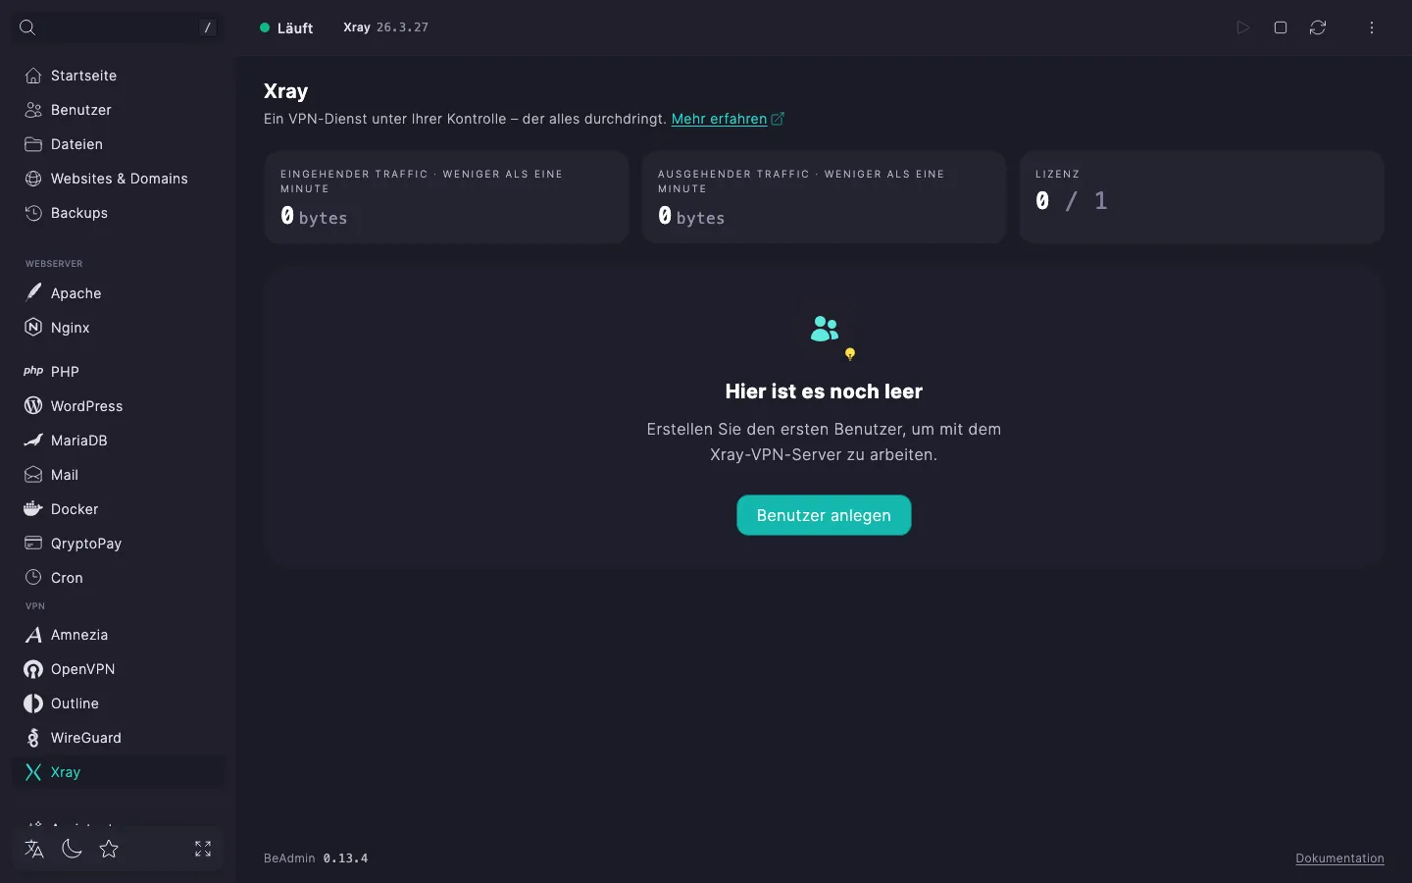This screenshot has width=1412, height=883.
Task: Select Apache webserver entry
Action: [118, 293]
